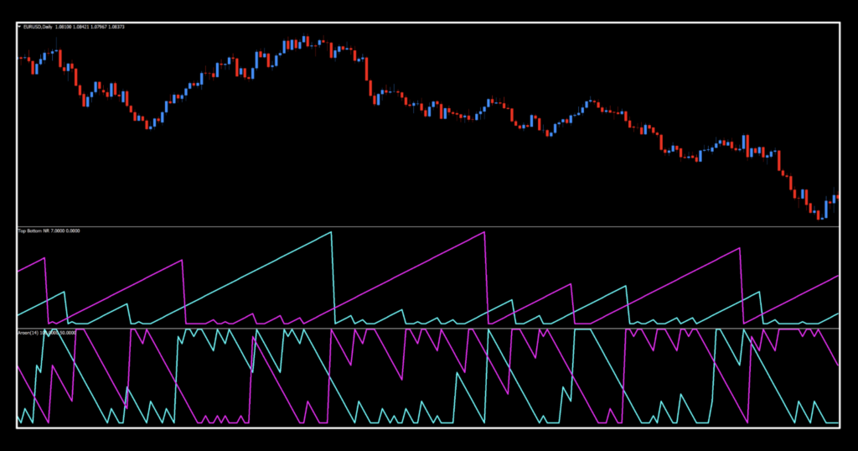Click the tallest magenta peak in Top Bottom NR
858x451 pixels.
pos(483,232)
